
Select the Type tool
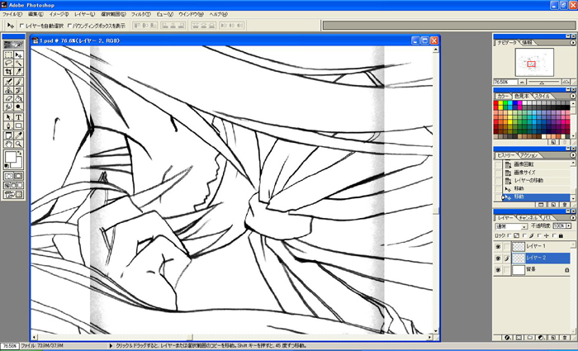point(18,117)
